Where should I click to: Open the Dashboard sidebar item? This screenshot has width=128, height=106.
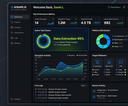(19, 17)
